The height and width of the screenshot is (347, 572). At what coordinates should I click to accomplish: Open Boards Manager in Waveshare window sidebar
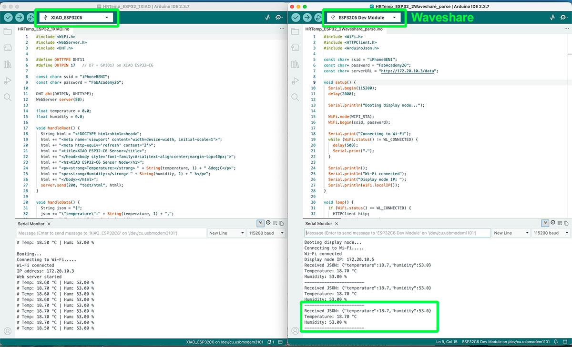pyautogui.click(x=295, y=48)
